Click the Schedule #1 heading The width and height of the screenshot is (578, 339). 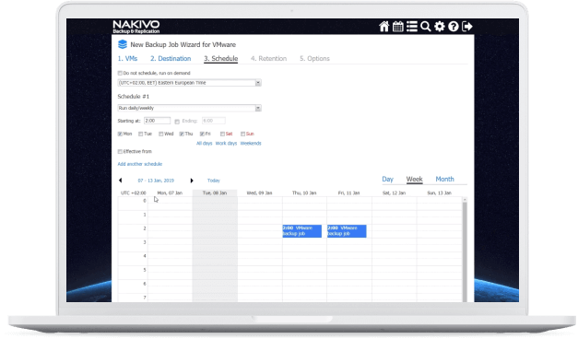point(134,97)
